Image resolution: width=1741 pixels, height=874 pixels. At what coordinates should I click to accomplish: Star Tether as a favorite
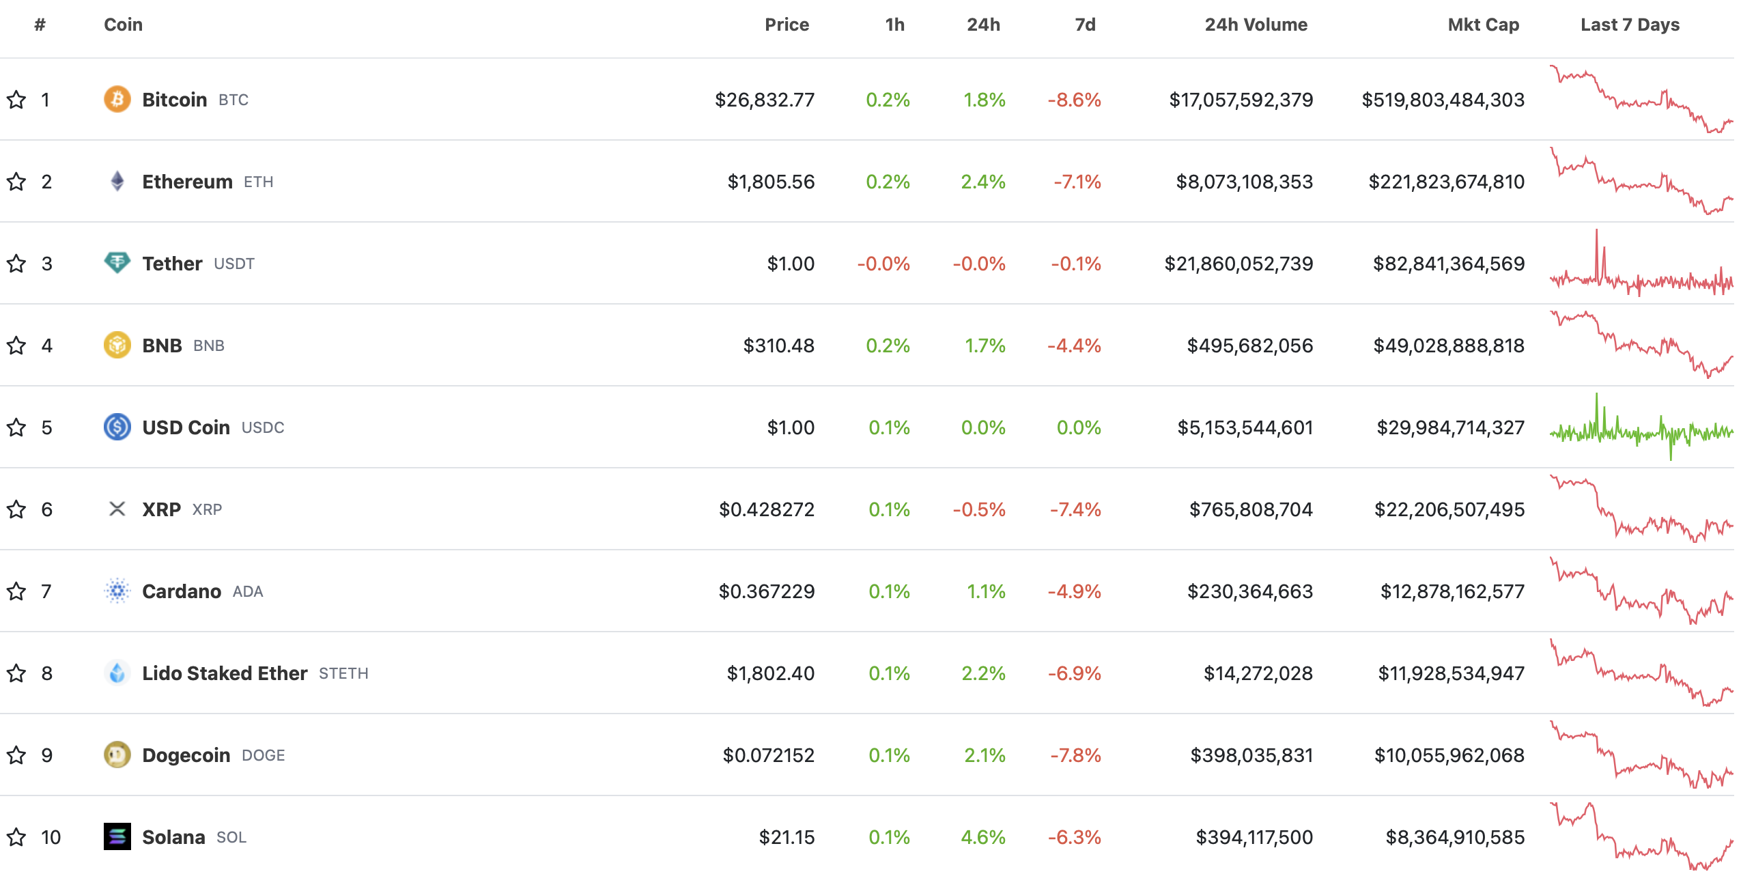(16, 264)
